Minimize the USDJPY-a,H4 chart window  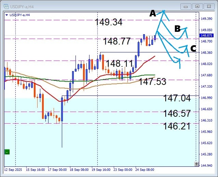point(186,6)
